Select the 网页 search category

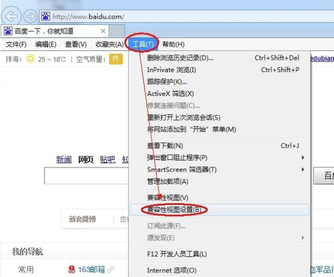pyautogui.click(x=86, y=159)
